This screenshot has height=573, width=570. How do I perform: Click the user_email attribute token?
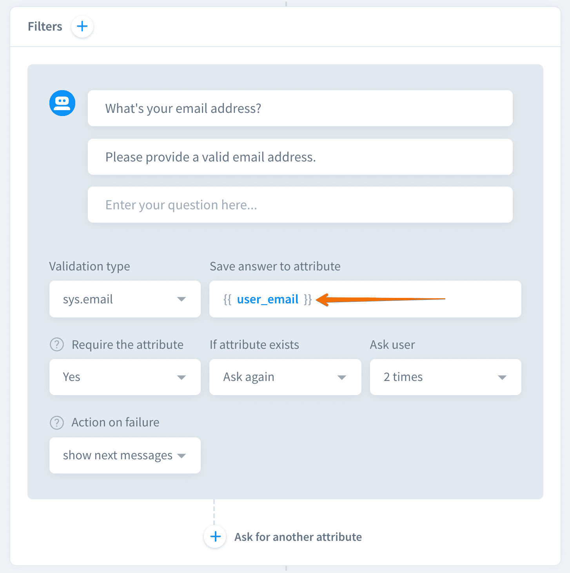pos(268,299)
